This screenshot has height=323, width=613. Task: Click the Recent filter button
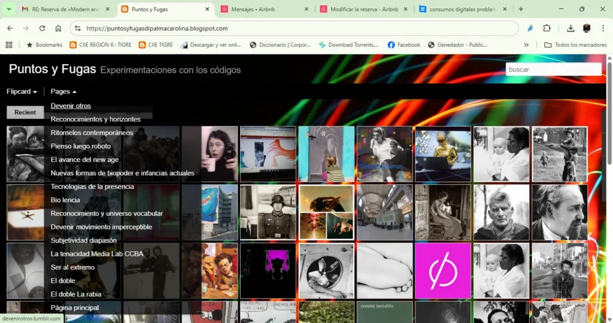coord(25,112)
